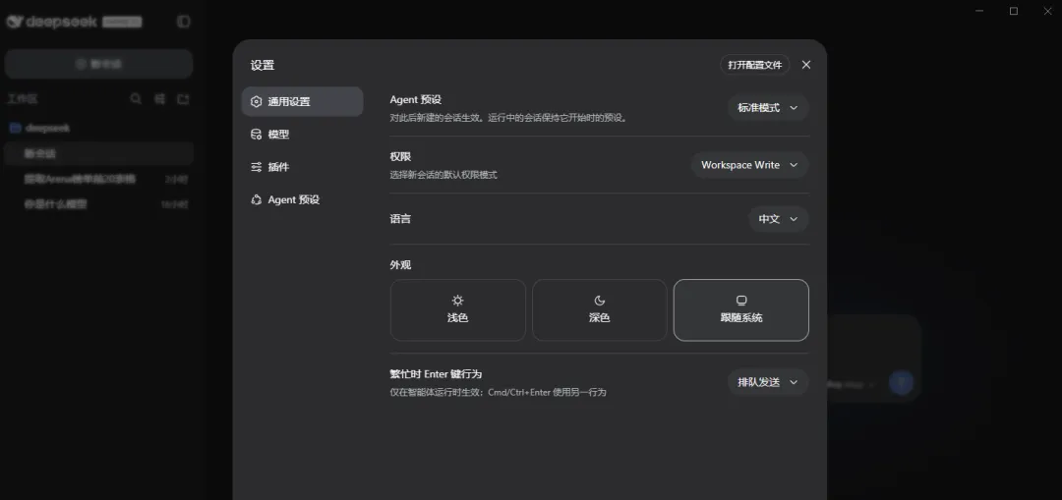The height and width of the screenshot is (500, 1062).
Task: Click the 外观 section label
Action: tap(400, 265)
